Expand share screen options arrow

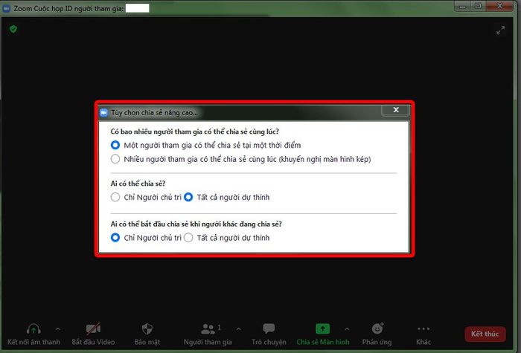(347, 329)
